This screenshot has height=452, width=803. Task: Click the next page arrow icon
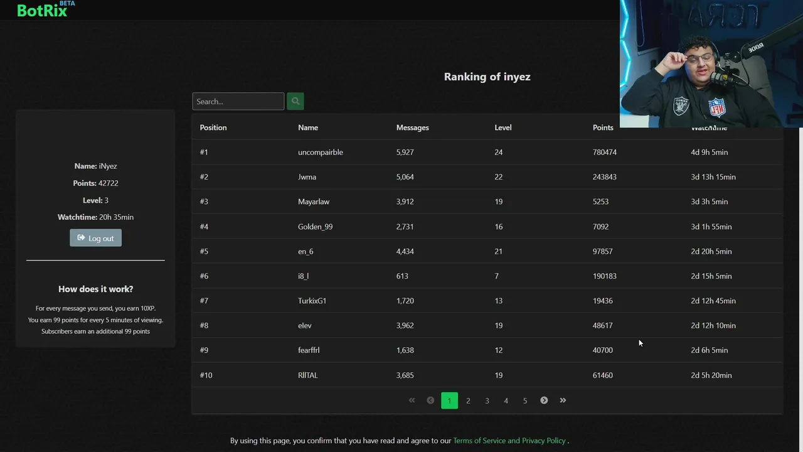point(544,401)
